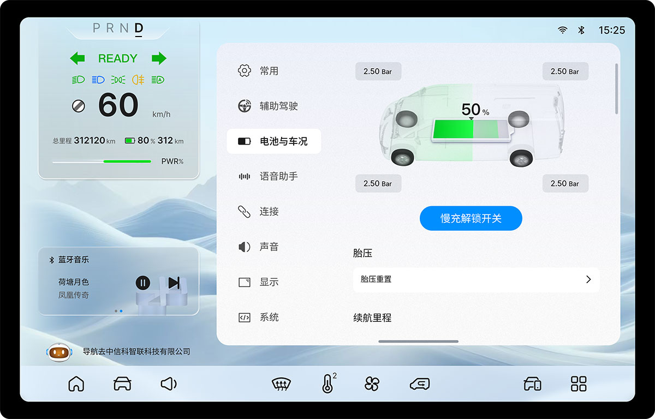The height and width of the screenshot is (419, 655).
Task: Tap the Wi-Fi status icon
Action: click(x=562, y=30)
